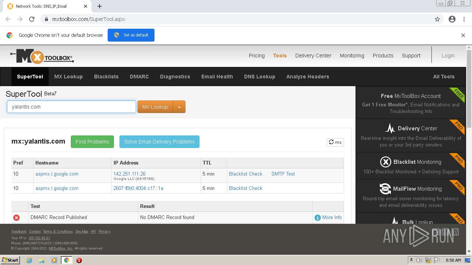The image size is (472, 265).
Task: Select the SuperTool tab
Action: pyautogui.click(x=30, y=77)
